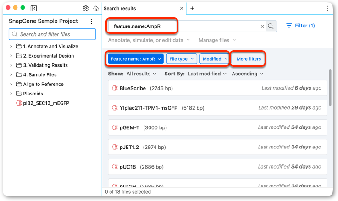Click pUC18 file icon
The width and height of the screenshot is (338, 201).
115,167
